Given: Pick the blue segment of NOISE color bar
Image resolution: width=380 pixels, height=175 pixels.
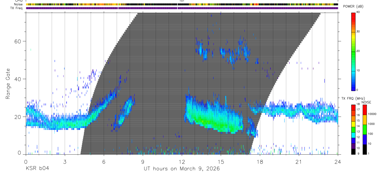Looking at the screenshot, I should click(x=365, y=140).
